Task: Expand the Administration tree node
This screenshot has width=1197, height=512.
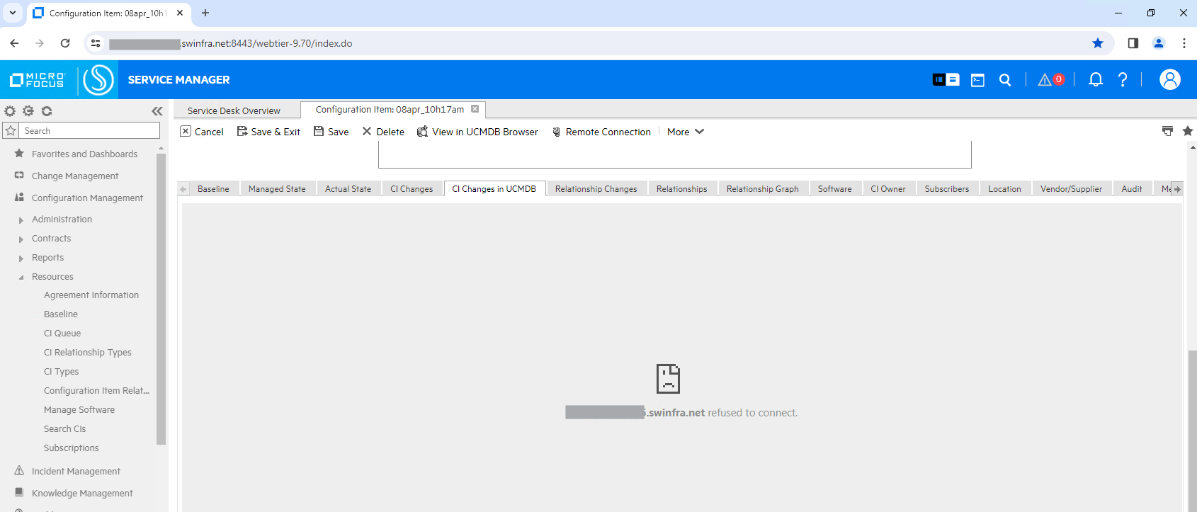Action: (x=21, y=220)
